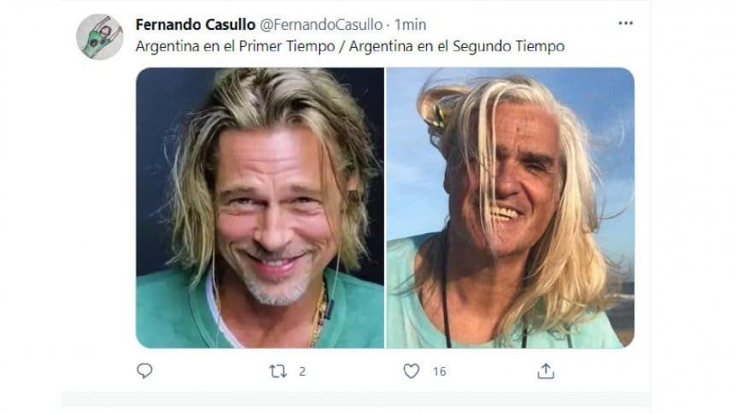The width and height of the screenshot is (736, 414).
Task: Open the three-dot more options menu
Action: [x=625, y=23]
